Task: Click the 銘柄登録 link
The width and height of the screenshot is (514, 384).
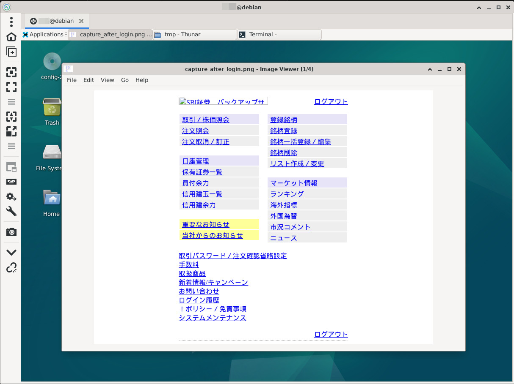Action: coord(284,131)
